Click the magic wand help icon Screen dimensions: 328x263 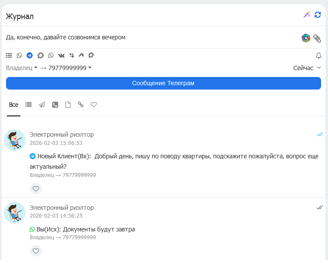(306, 15)
